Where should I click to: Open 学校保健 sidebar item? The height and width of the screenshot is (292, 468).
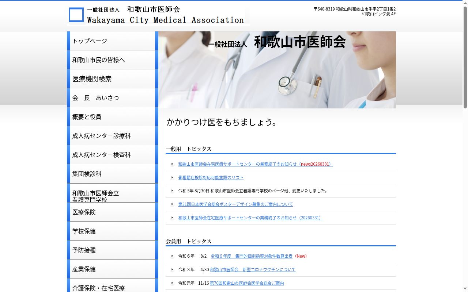tap(113, 231)
